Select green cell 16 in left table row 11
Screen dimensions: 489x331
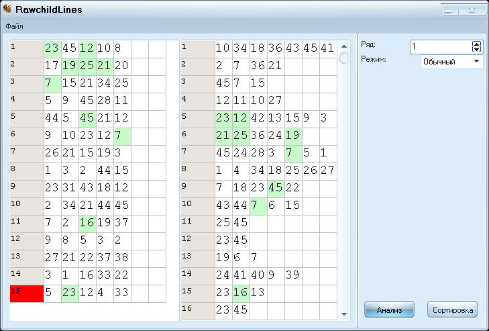click(87, 224)
